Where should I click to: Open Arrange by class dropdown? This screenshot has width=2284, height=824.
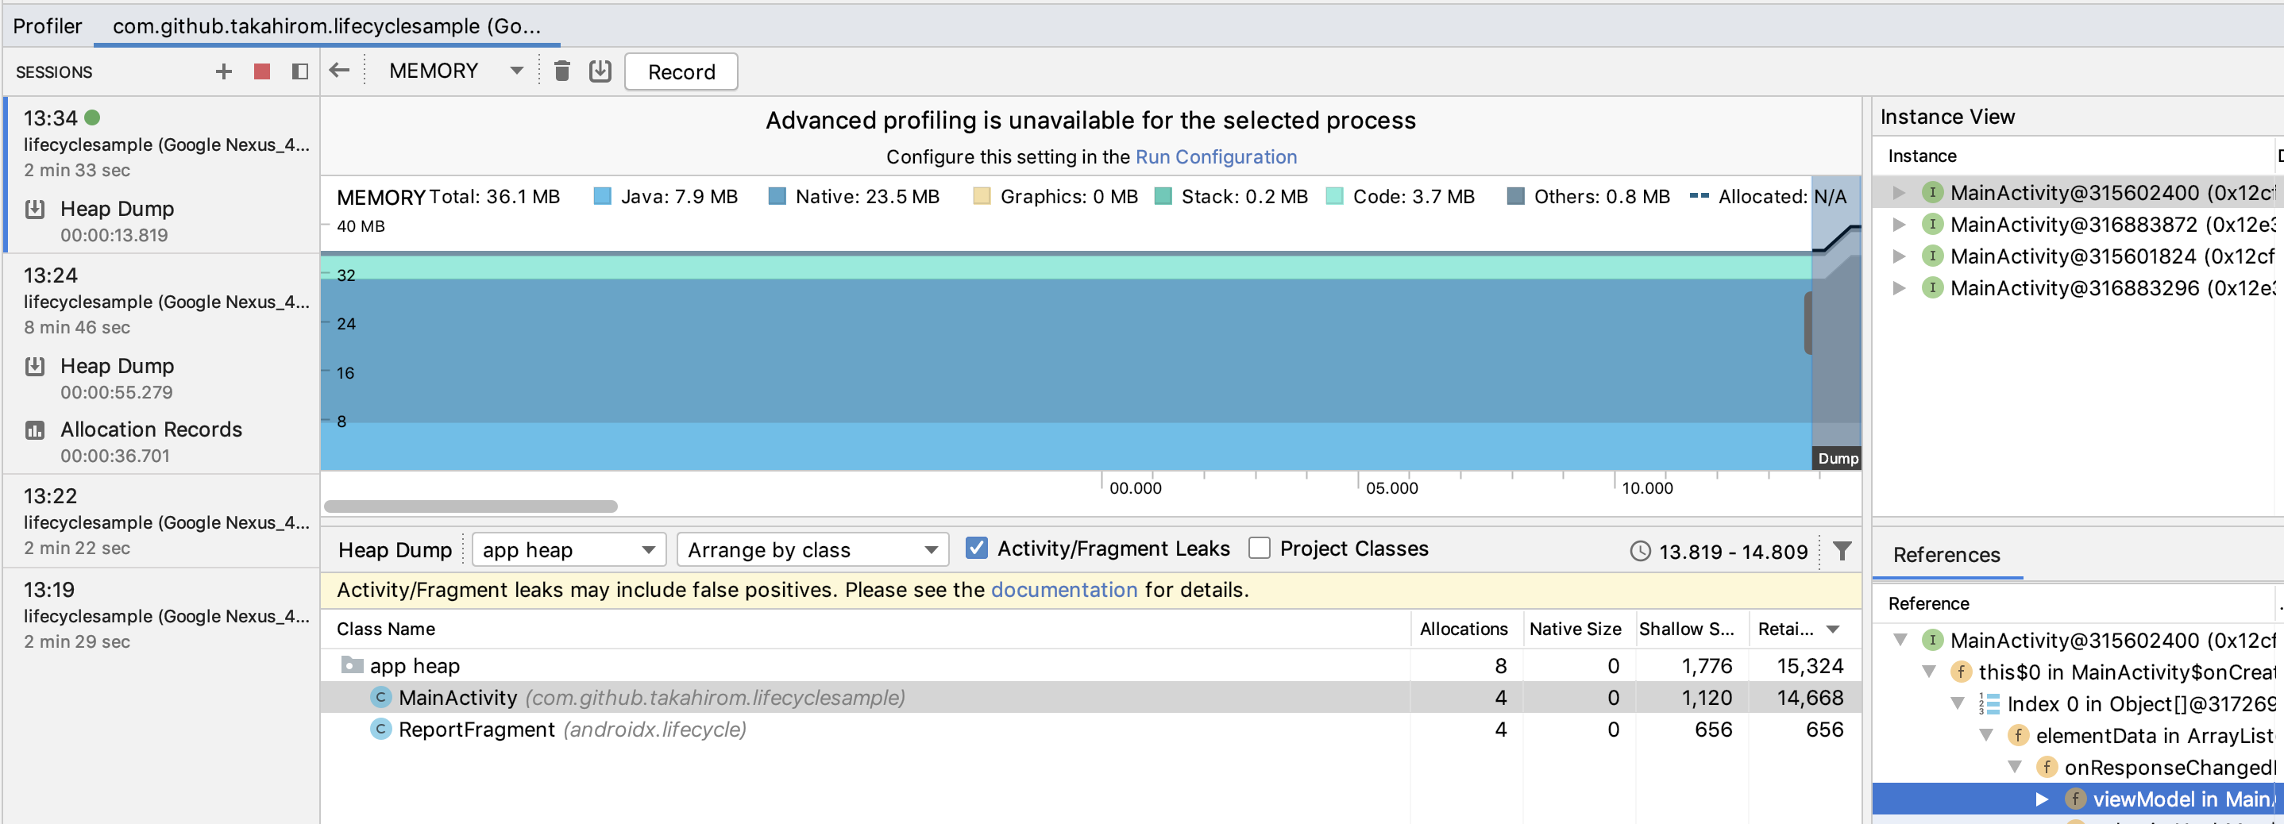click(812, 550)
